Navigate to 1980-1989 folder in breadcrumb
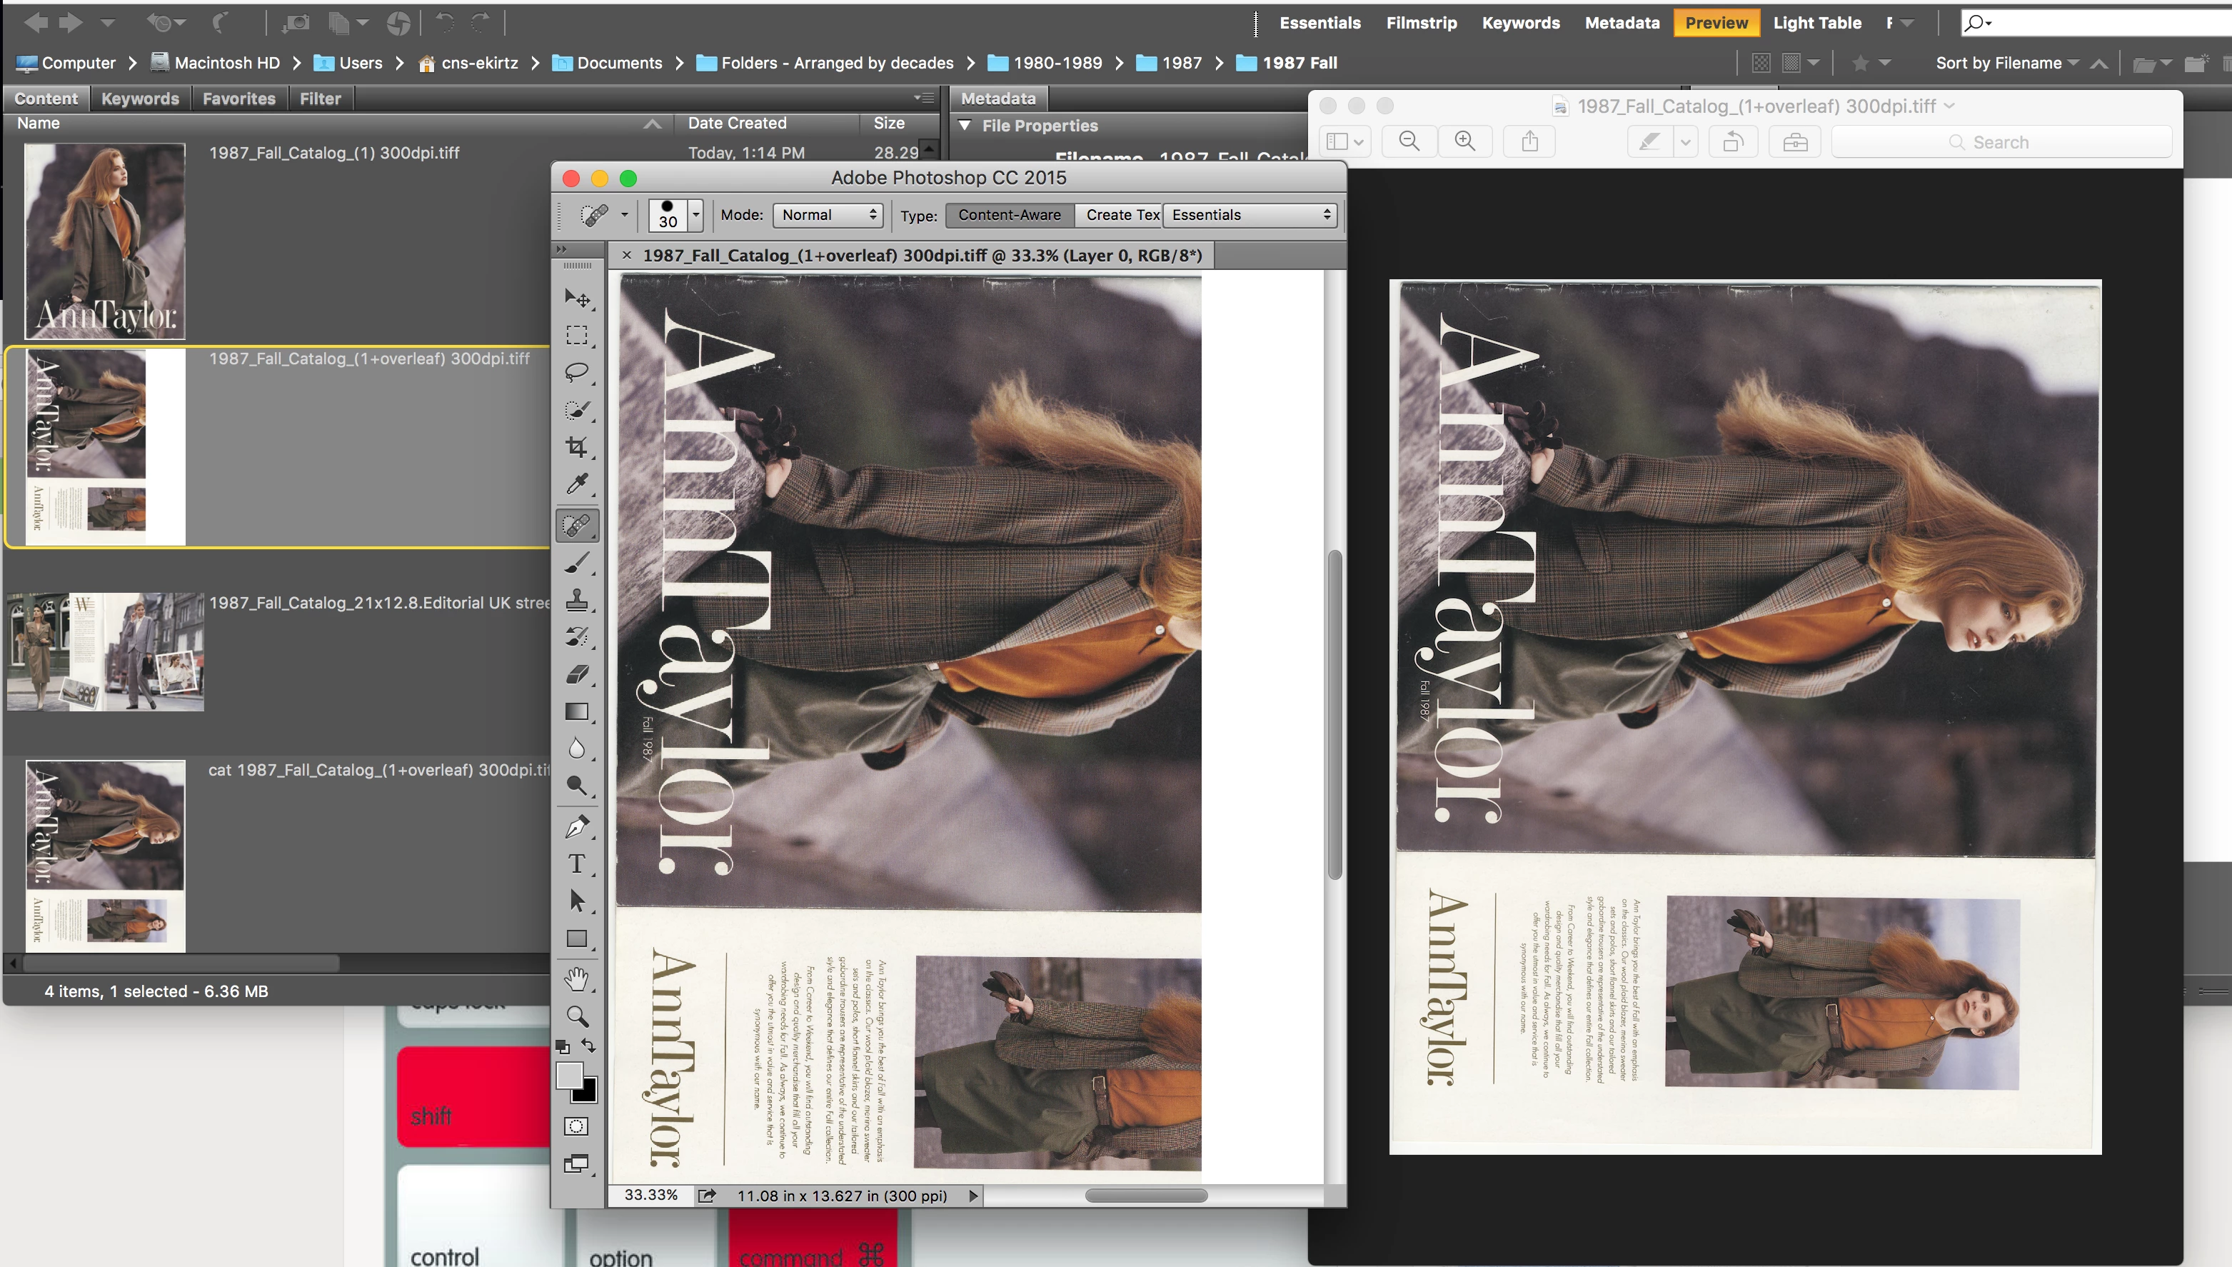The height and width of the screenshot is (1267, 2232). tap(1057, 63)
